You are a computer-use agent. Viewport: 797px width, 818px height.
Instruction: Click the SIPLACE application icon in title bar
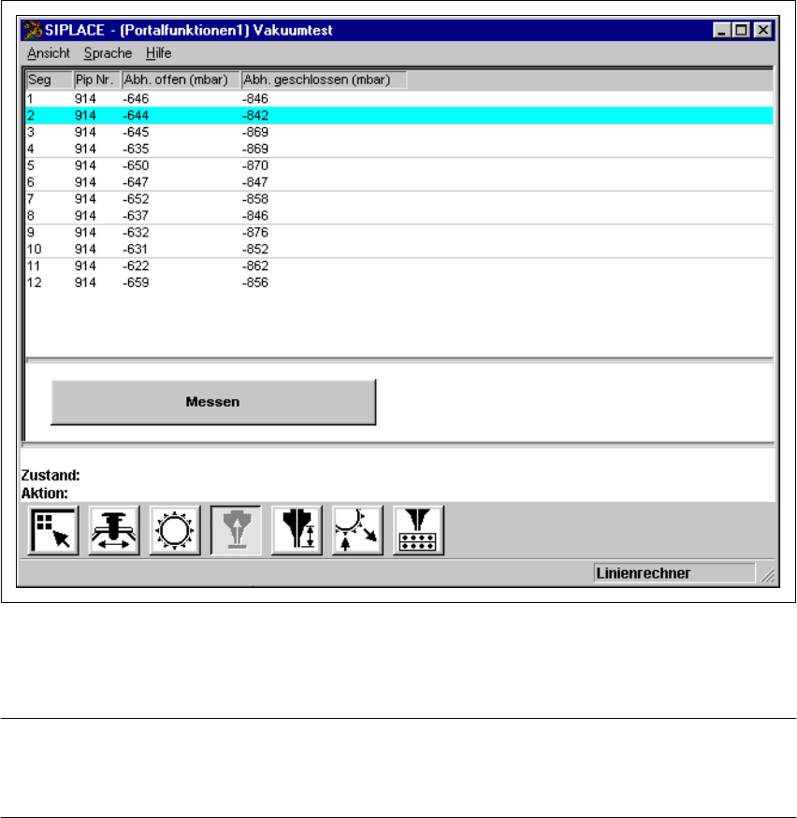point(33,30)
